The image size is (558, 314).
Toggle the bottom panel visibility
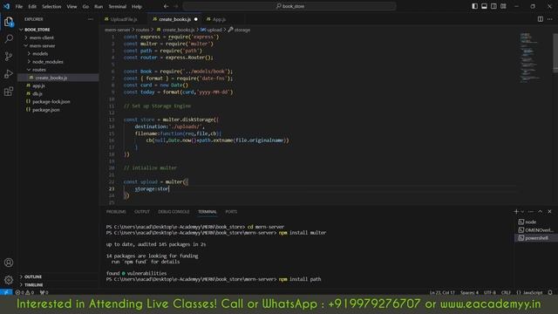tap(485, 6)
